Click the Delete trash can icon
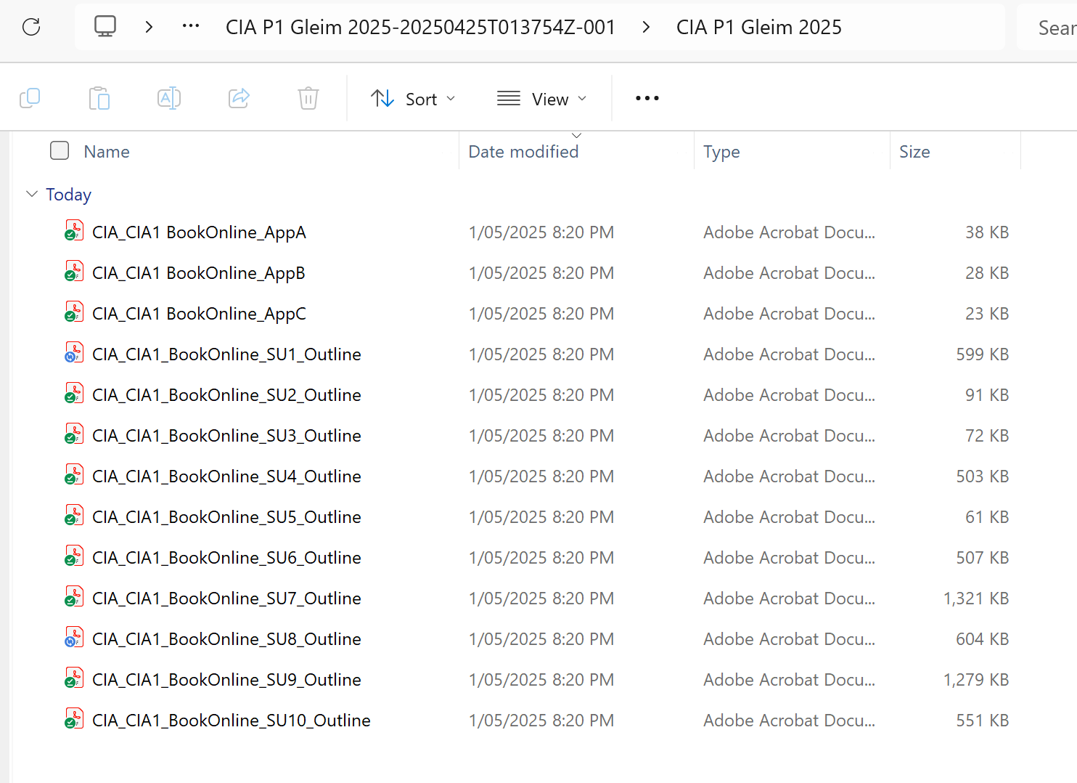The width and height of the screenshot is (1077, 783). click(308, 98)
